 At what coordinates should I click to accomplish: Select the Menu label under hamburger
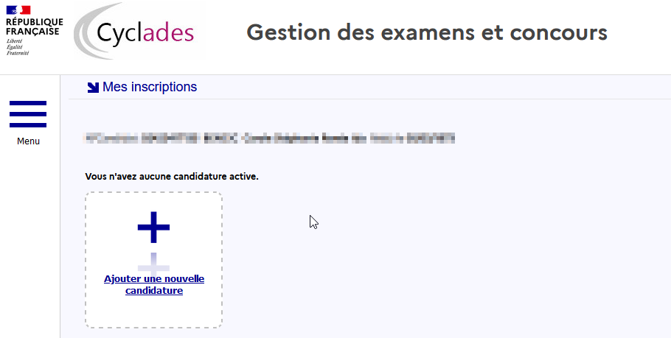coord(28,141)
